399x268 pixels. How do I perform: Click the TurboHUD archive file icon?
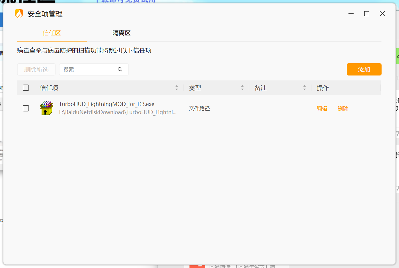pos(46,108)
